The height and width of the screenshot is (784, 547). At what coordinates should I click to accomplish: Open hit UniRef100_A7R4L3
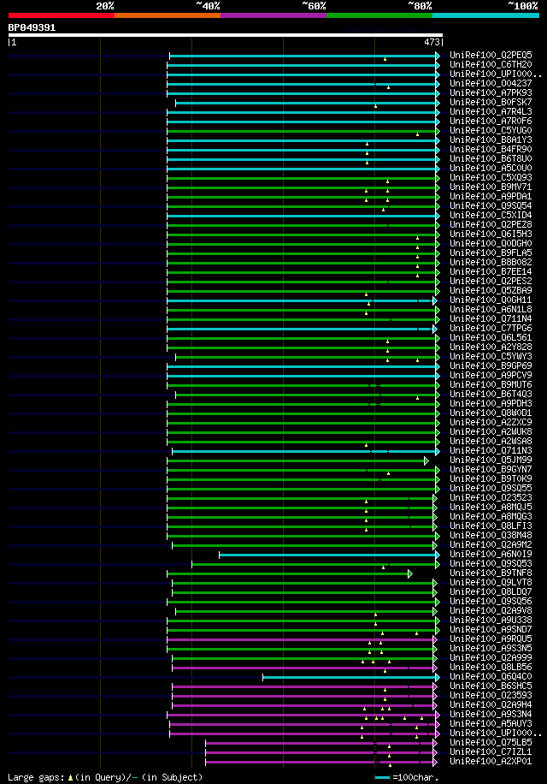tap(491, 111)
